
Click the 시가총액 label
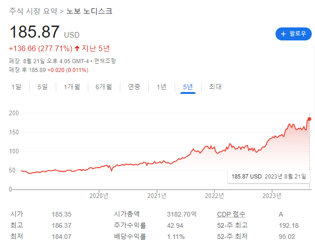(x=126, y=214)
